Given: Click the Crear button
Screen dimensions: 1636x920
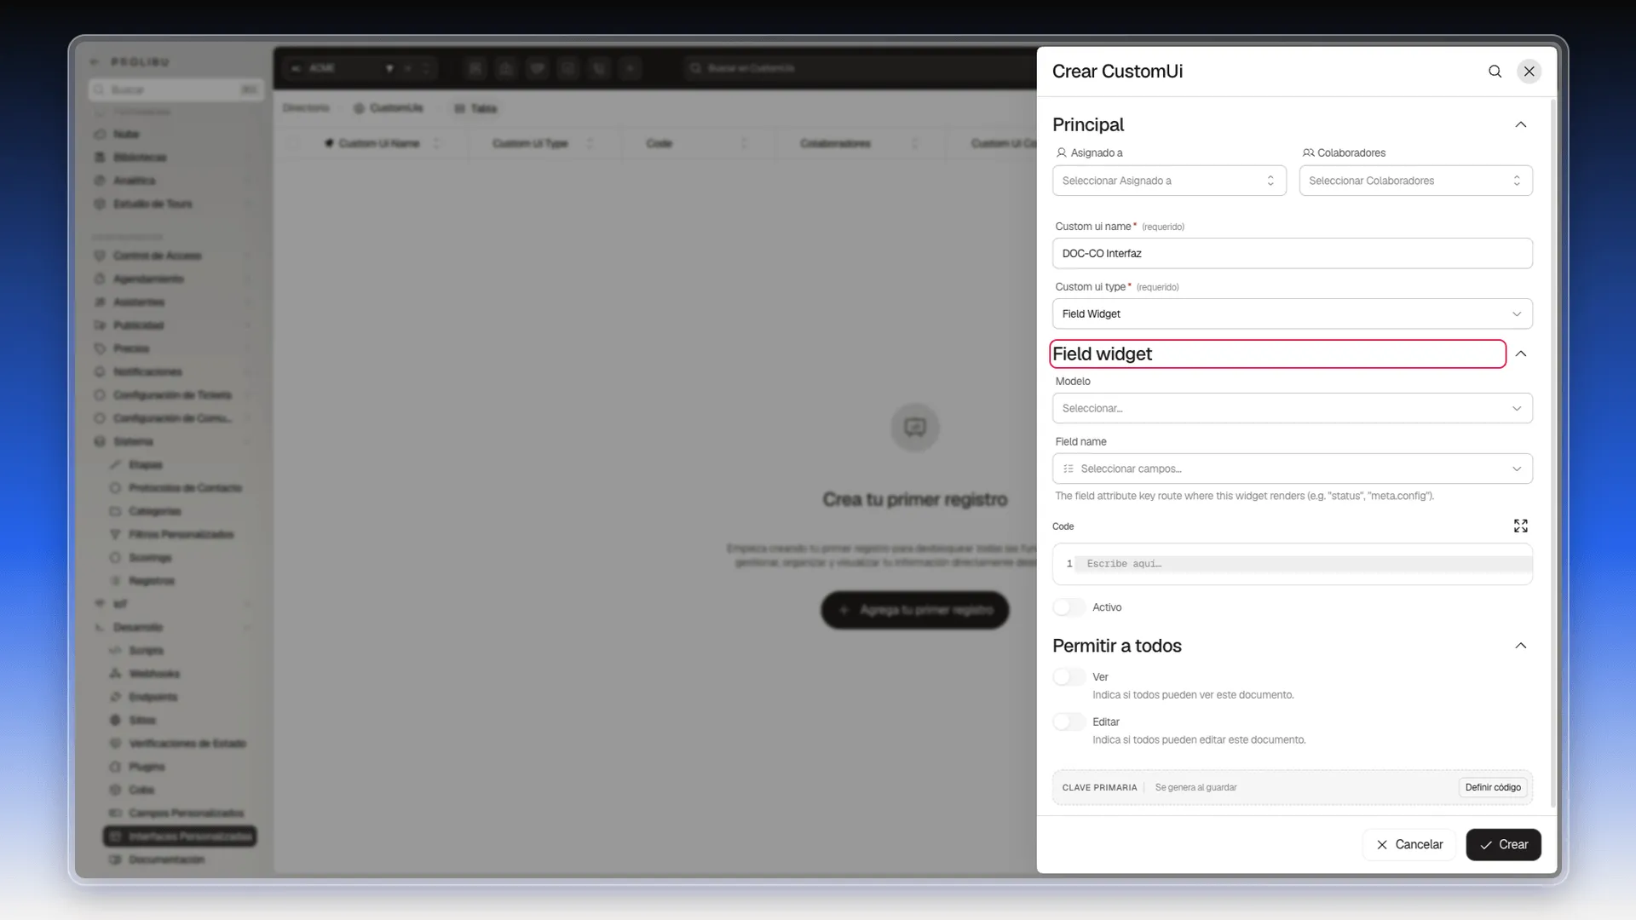Looking at the screenshot, I should click(1503, 844).
